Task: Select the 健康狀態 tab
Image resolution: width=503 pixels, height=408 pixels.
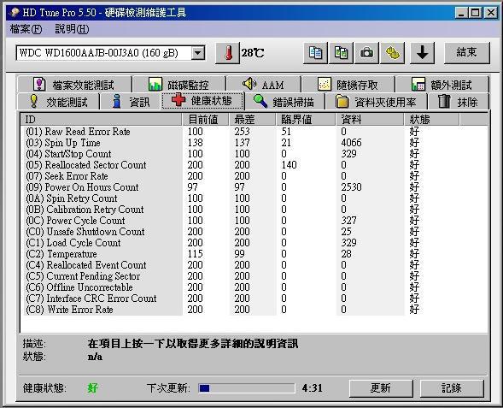Action: click(202, 101)
